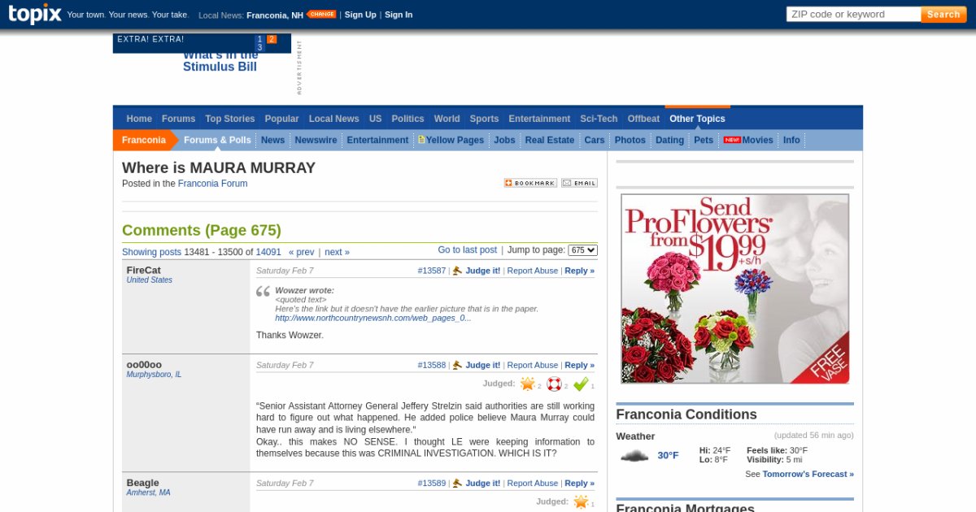Click the quotation mark icon in FireCat's post
This screenshot has height=512, width=976.
point(263,291)
